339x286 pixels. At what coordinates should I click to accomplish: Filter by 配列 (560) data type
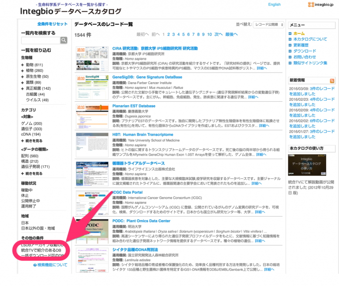[30, 156]
